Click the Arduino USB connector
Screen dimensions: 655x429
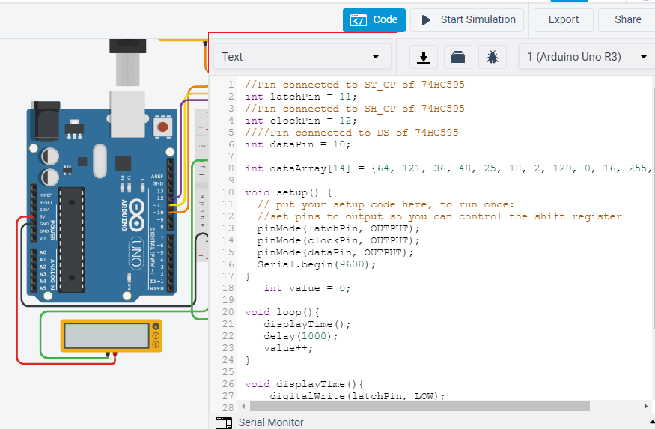pos(128,114)
